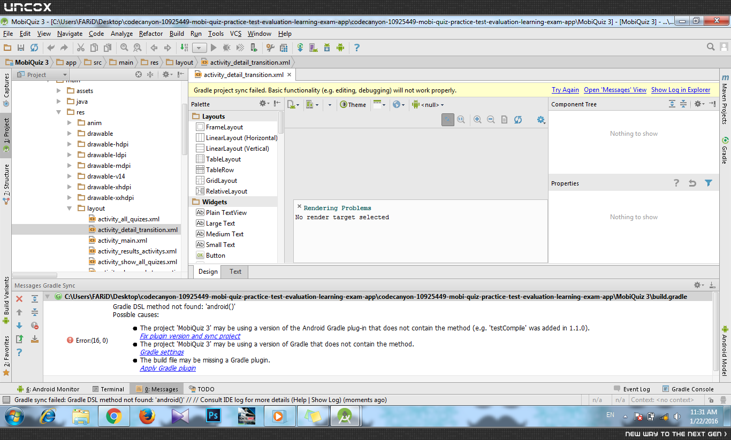Expand the drawable-hdpi folder
This screenshot has height=440, width=731.
click(x=70, y=144)
